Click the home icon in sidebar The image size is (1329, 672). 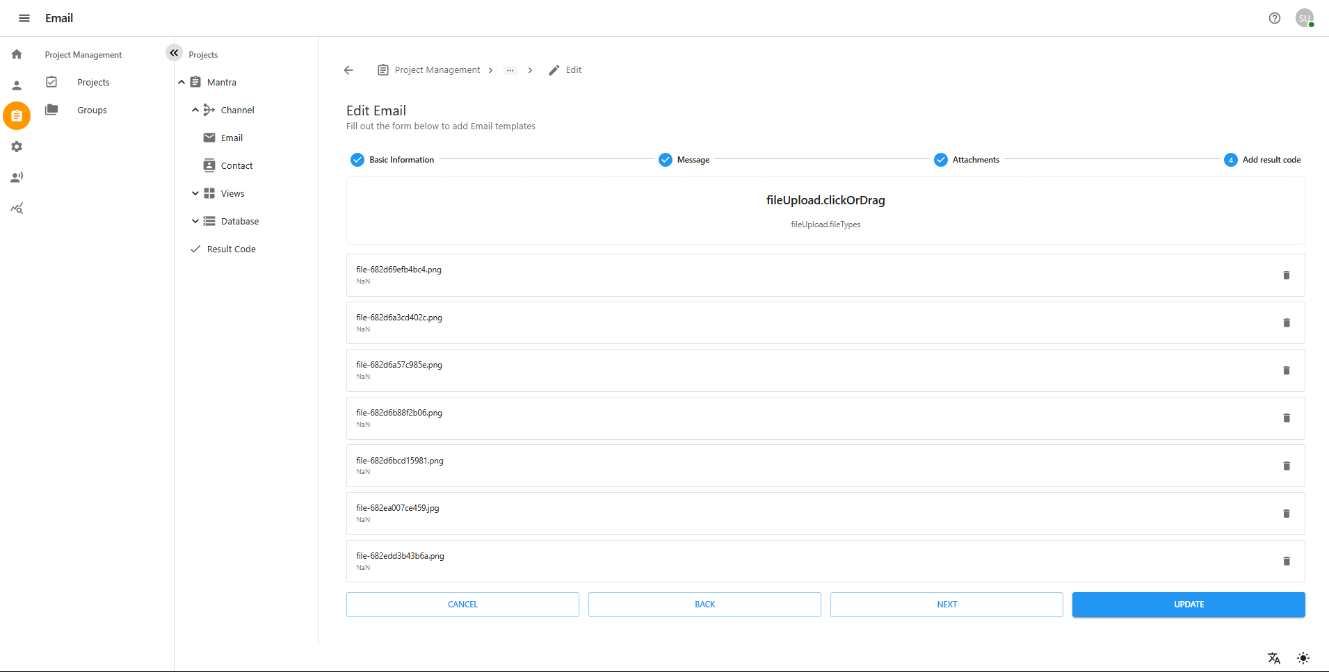[17, 54]
